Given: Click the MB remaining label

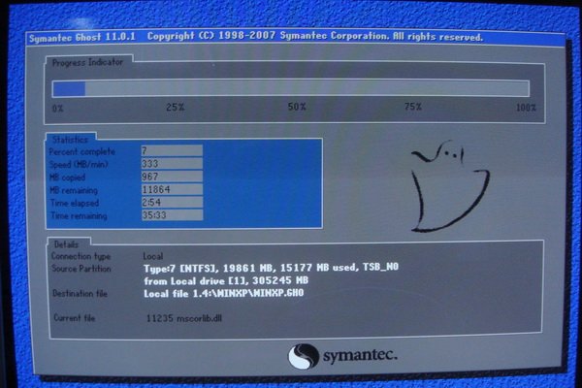Looking at the screenshot, I should (74, 190).
